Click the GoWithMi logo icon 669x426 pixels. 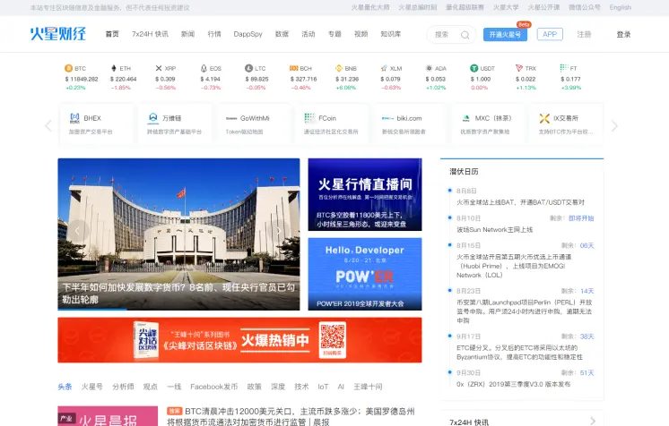231,118
